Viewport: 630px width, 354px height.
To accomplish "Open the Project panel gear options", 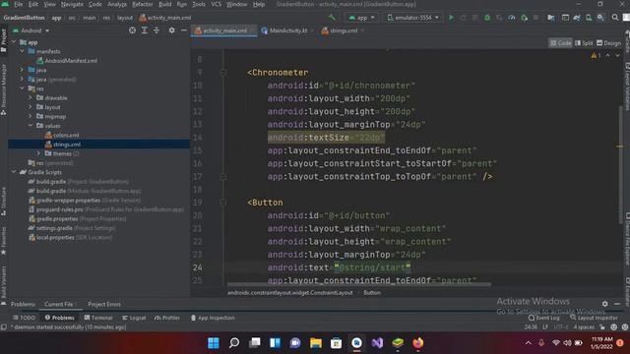I will [171, 30].
